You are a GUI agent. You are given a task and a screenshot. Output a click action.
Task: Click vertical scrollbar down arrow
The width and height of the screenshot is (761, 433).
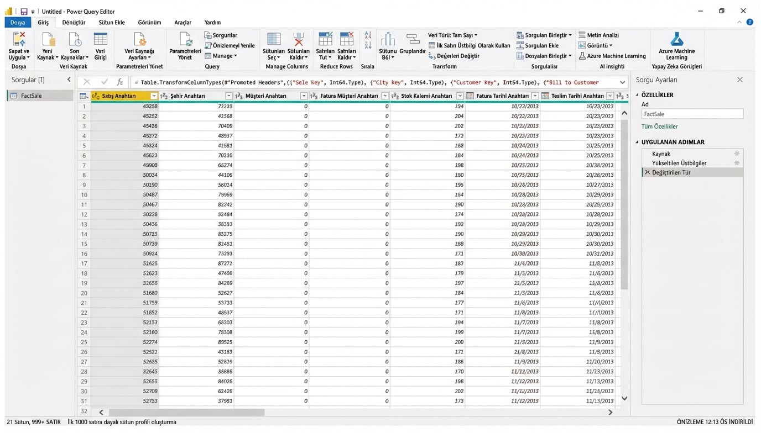pos(624,398)
